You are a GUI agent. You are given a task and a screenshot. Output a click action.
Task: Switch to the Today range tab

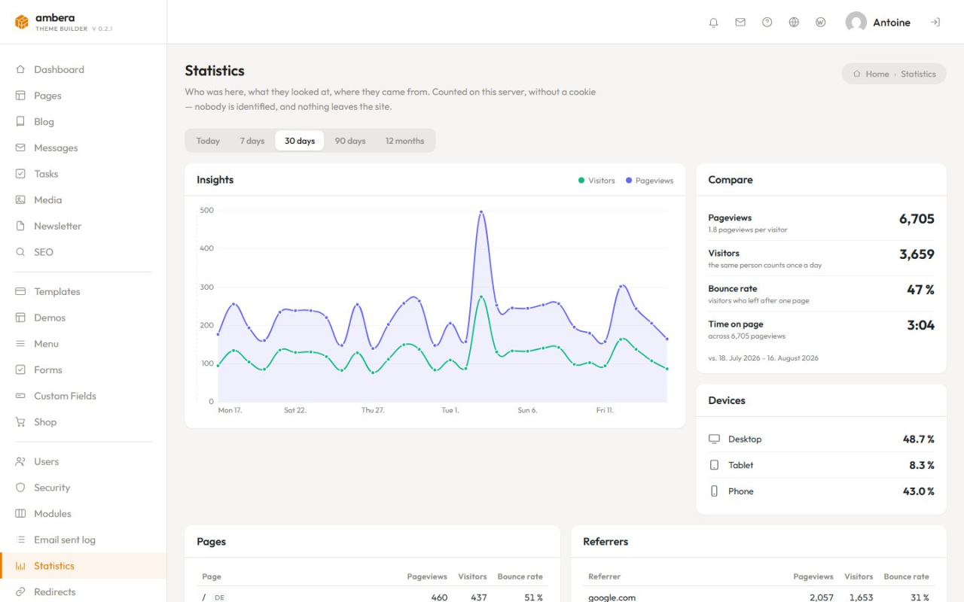tap(208, 141)
